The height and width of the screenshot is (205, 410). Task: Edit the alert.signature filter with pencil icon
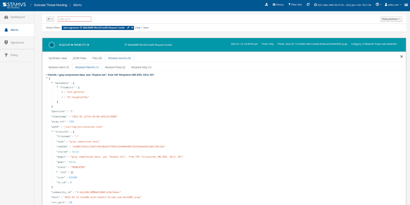pyautogui.click(x=128, y=28)
